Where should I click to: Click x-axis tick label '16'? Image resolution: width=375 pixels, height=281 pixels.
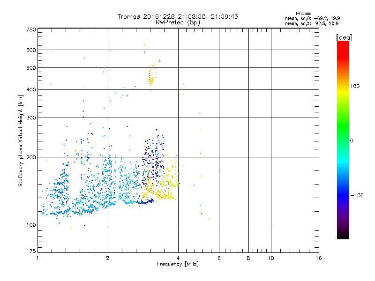pyautogui.click(x=319, y=258)
